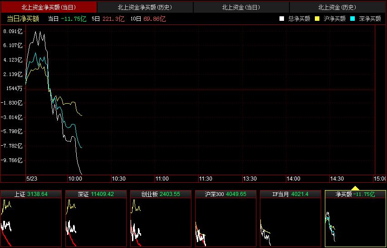Click the highlighted 净买额 -11.75亿 mini chart
The image size is (387, 248).
355,219
